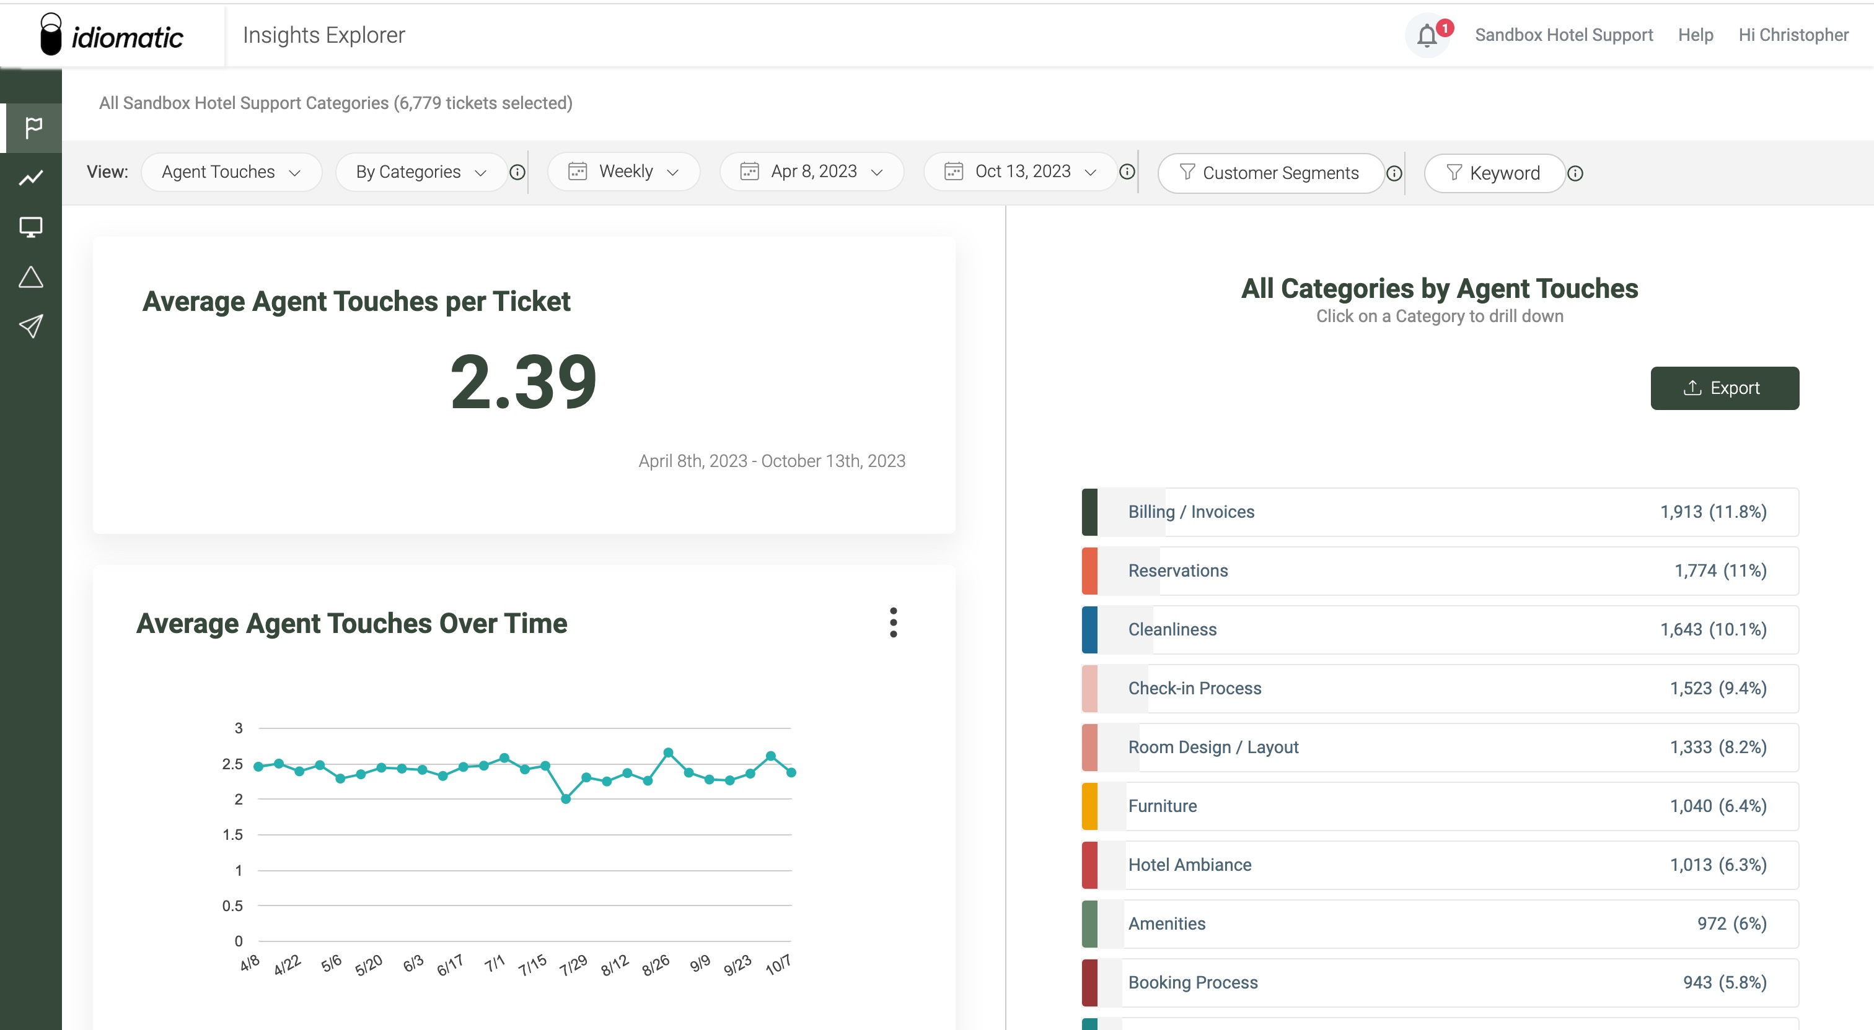
Task: Expand the Agent Touches view dropdown
Action: pyautogui.click(x=231, y=172)
